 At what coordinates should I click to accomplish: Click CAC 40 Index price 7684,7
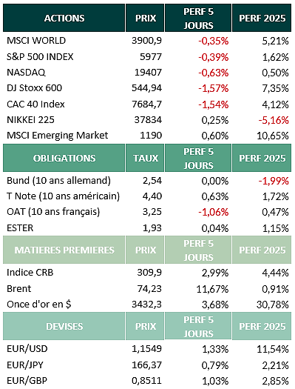(146, 104)
